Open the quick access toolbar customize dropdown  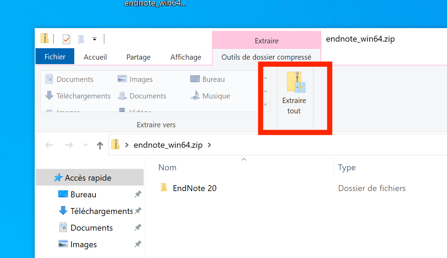coord(94,39)
